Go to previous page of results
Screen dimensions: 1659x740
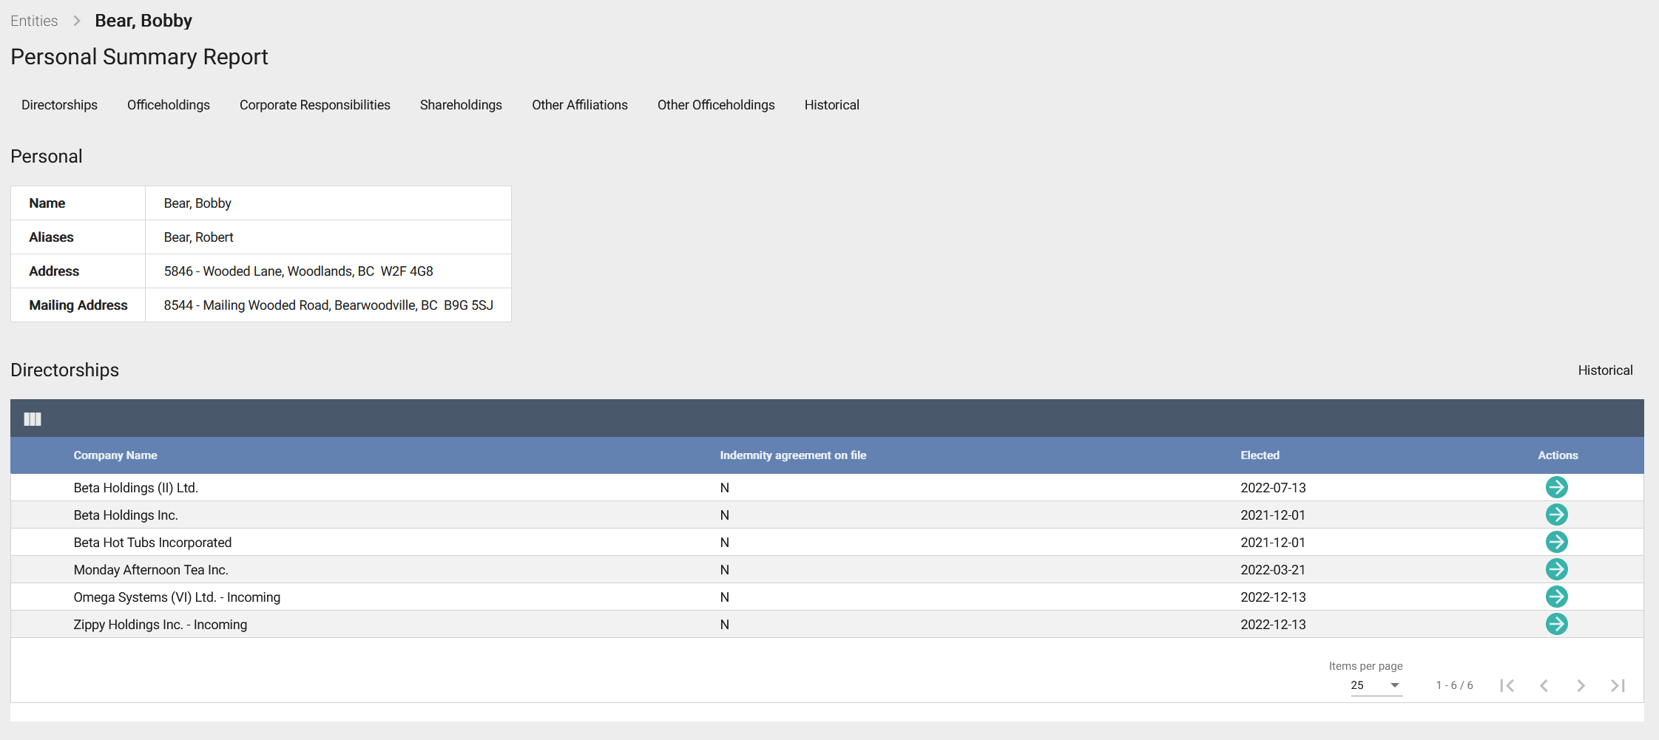[x=1544, y=685]
